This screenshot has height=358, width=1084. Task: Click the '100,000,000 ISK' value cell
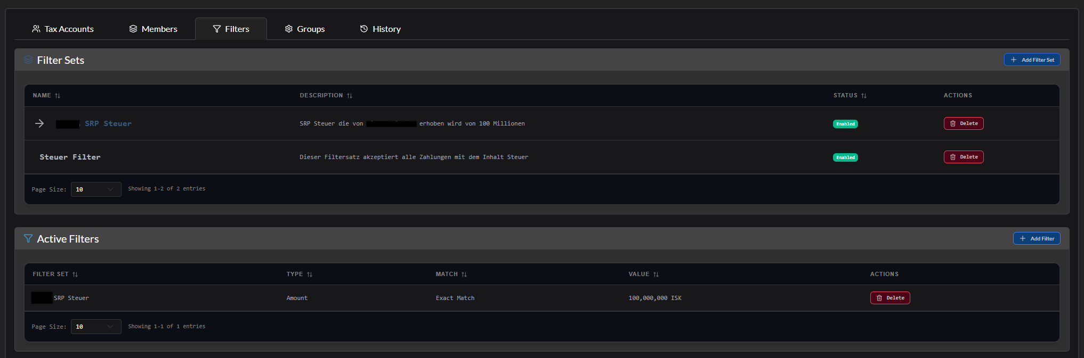click(x=655, y=298)
